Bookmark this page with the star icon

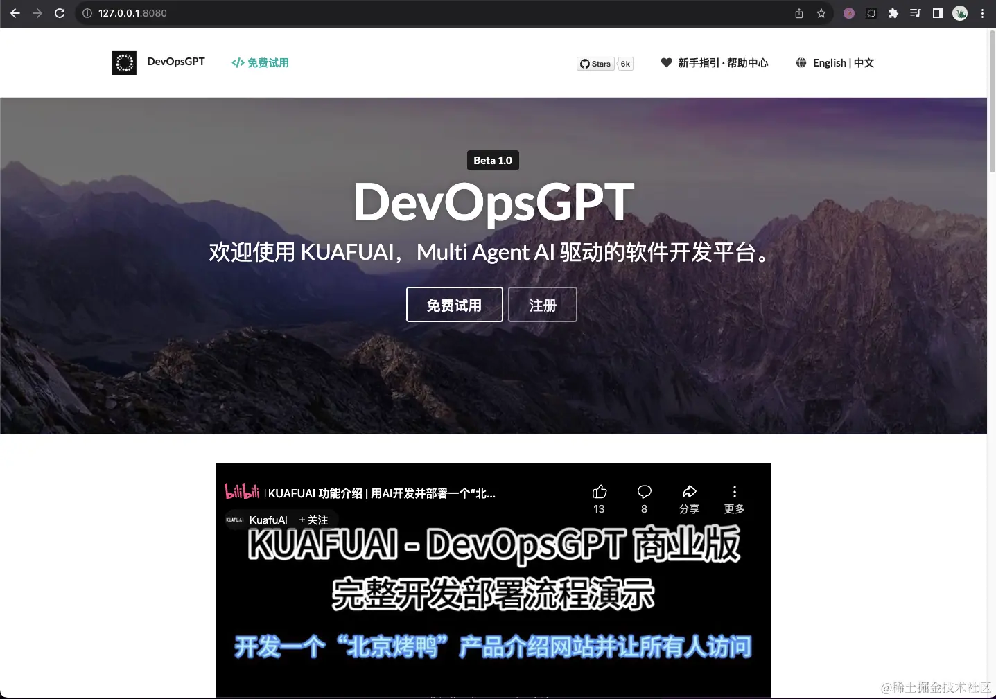(821, 13)
